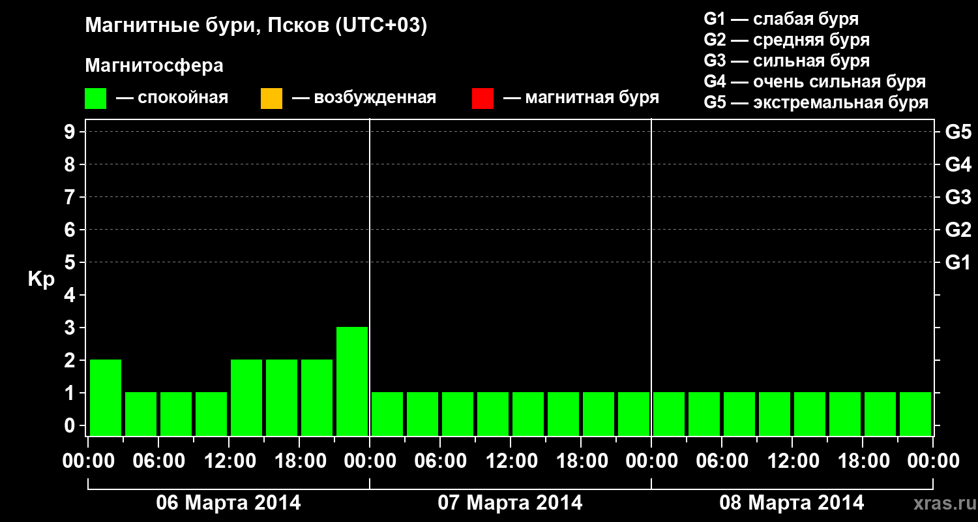Click the Kp axis value 0

pos(71,425)
